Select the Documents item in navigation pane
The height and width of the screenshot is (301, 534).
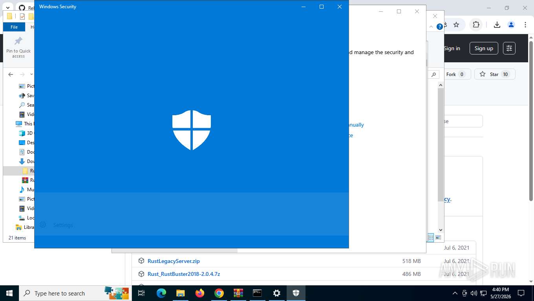click(x=27, y=152)
